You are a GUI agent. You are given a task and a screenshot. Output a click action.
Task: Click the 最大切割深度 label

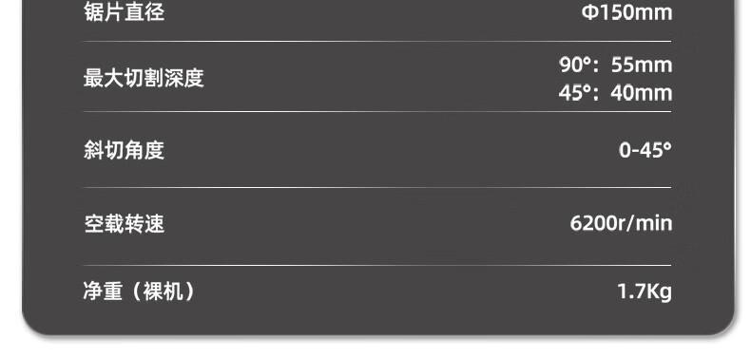tap(144, 78)
